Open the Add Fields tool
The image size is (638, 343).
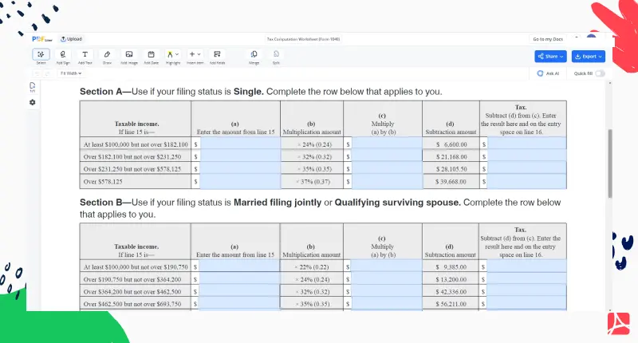(217, 57)
